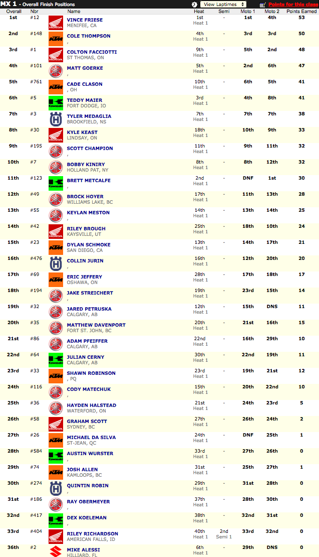Click the Points Earned column header

301,11
